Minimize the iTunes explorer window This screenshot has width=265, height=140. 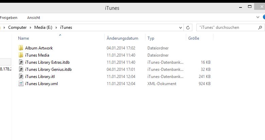coord(241,7)
